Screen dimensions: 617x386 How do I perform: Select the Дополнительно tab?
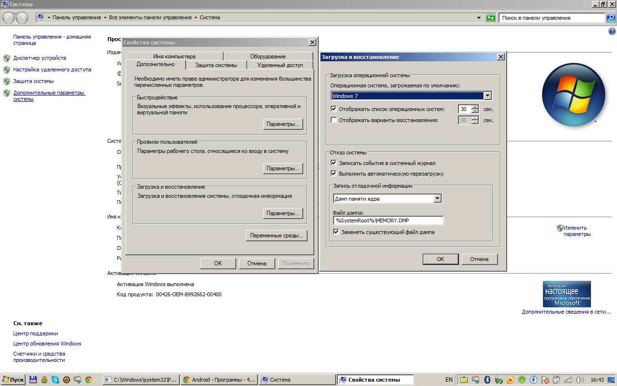[156, 64]
